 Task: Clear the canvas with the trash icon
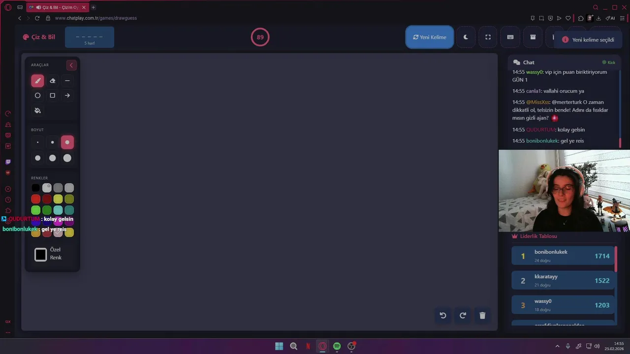[x=482, y=316]
